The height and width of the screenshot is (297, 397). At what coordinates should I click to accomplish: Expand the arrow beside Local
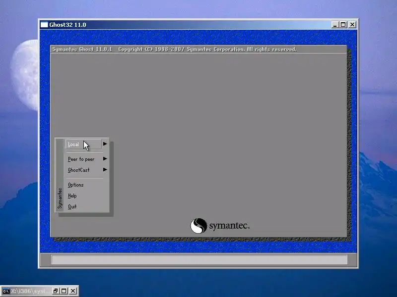pos(105,144)
